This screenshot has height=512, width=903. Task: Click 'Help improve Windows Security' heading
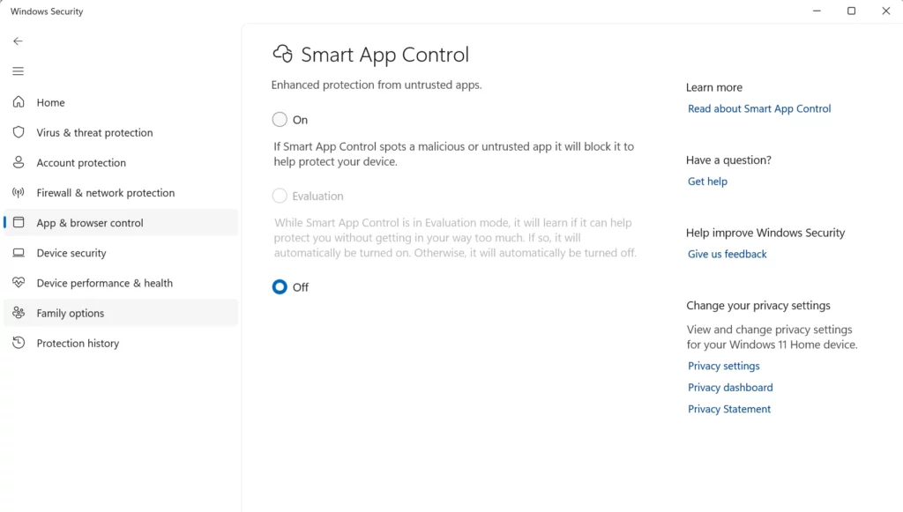pyautogui.click(x=765, y=233)
